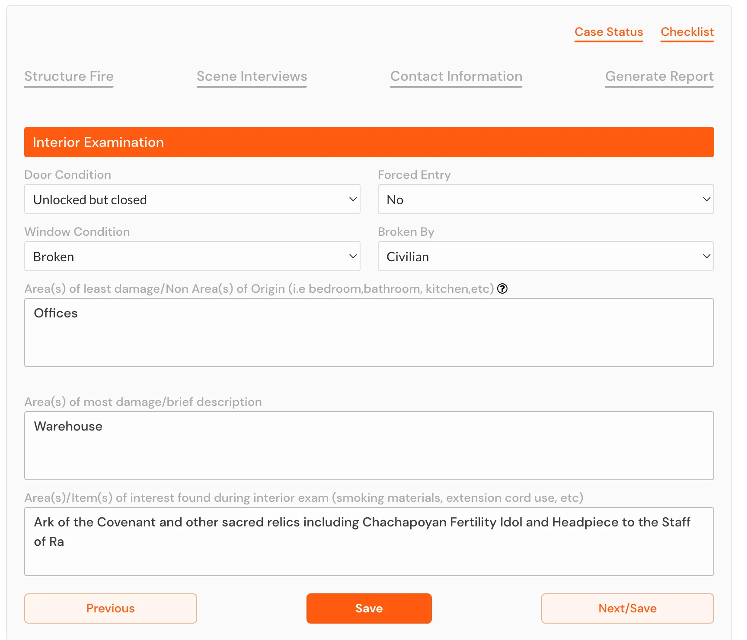Viewport: 747px width, 640px height.
Task: Open the Window Condition dropdown
Action: (x=192, y=256)
